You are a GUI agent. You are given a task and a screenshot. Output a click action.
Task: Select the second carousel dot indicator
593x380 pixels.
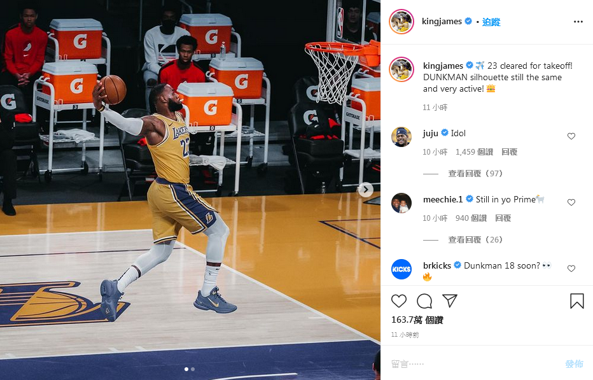pyautogui.click(x=193, y=369)
